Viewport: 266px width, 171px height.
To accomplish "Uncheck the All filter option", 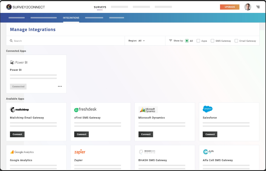I will (x=187, y=41).
